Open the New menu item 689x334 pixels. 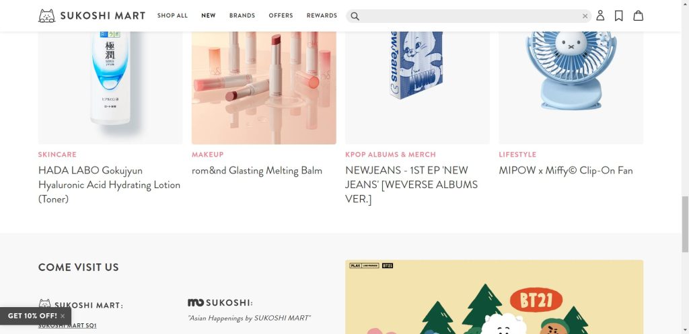tap(209, 15)
